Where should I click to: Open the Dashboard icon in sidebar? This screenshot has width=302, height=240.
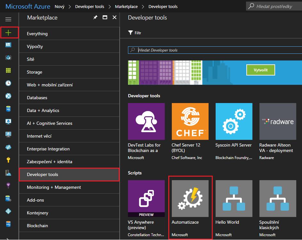point(8,45)
